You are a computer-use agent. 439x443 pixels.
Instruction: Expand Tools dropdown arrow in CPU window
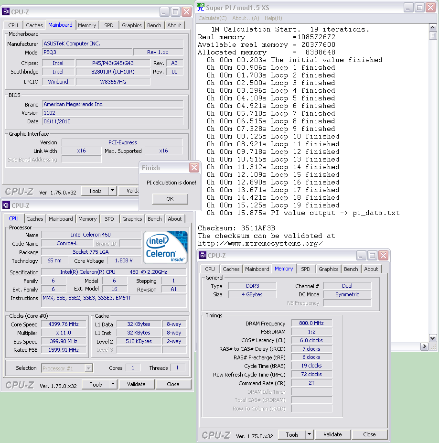tap(113, 385)
